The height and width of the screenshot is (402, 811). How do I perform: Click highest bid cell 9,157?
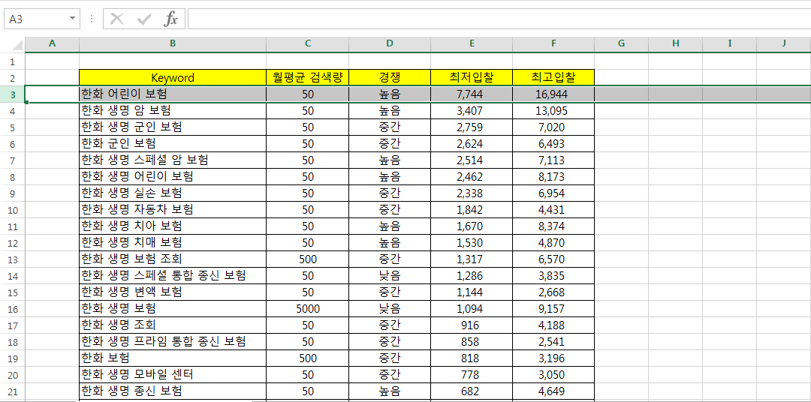click(553, 308)
